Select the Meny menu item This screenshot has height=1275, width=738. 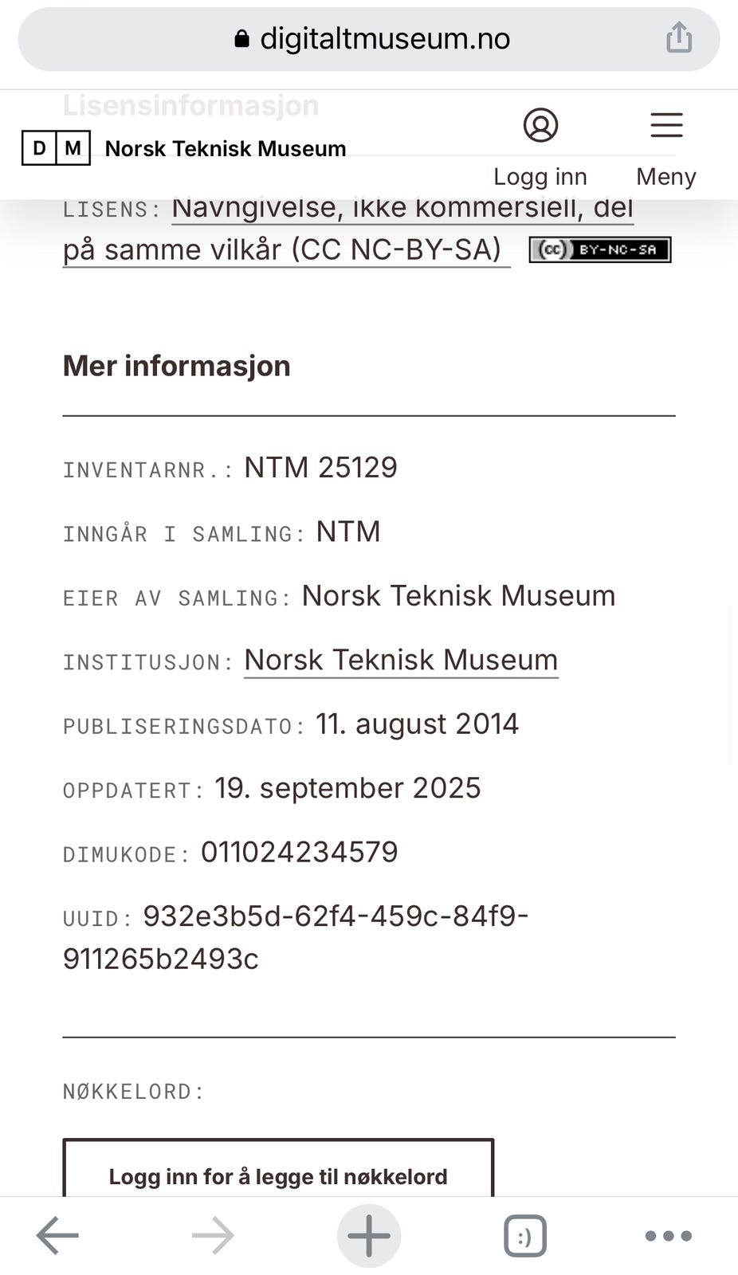pyautogui.click(x=665, y=176)
